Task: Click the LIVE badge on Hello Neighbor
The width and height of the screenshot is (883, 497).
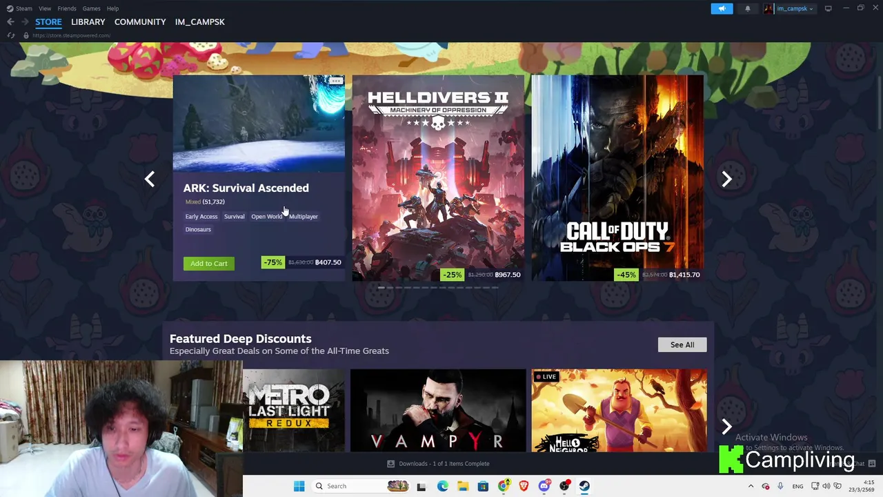Action: [546, 377]
